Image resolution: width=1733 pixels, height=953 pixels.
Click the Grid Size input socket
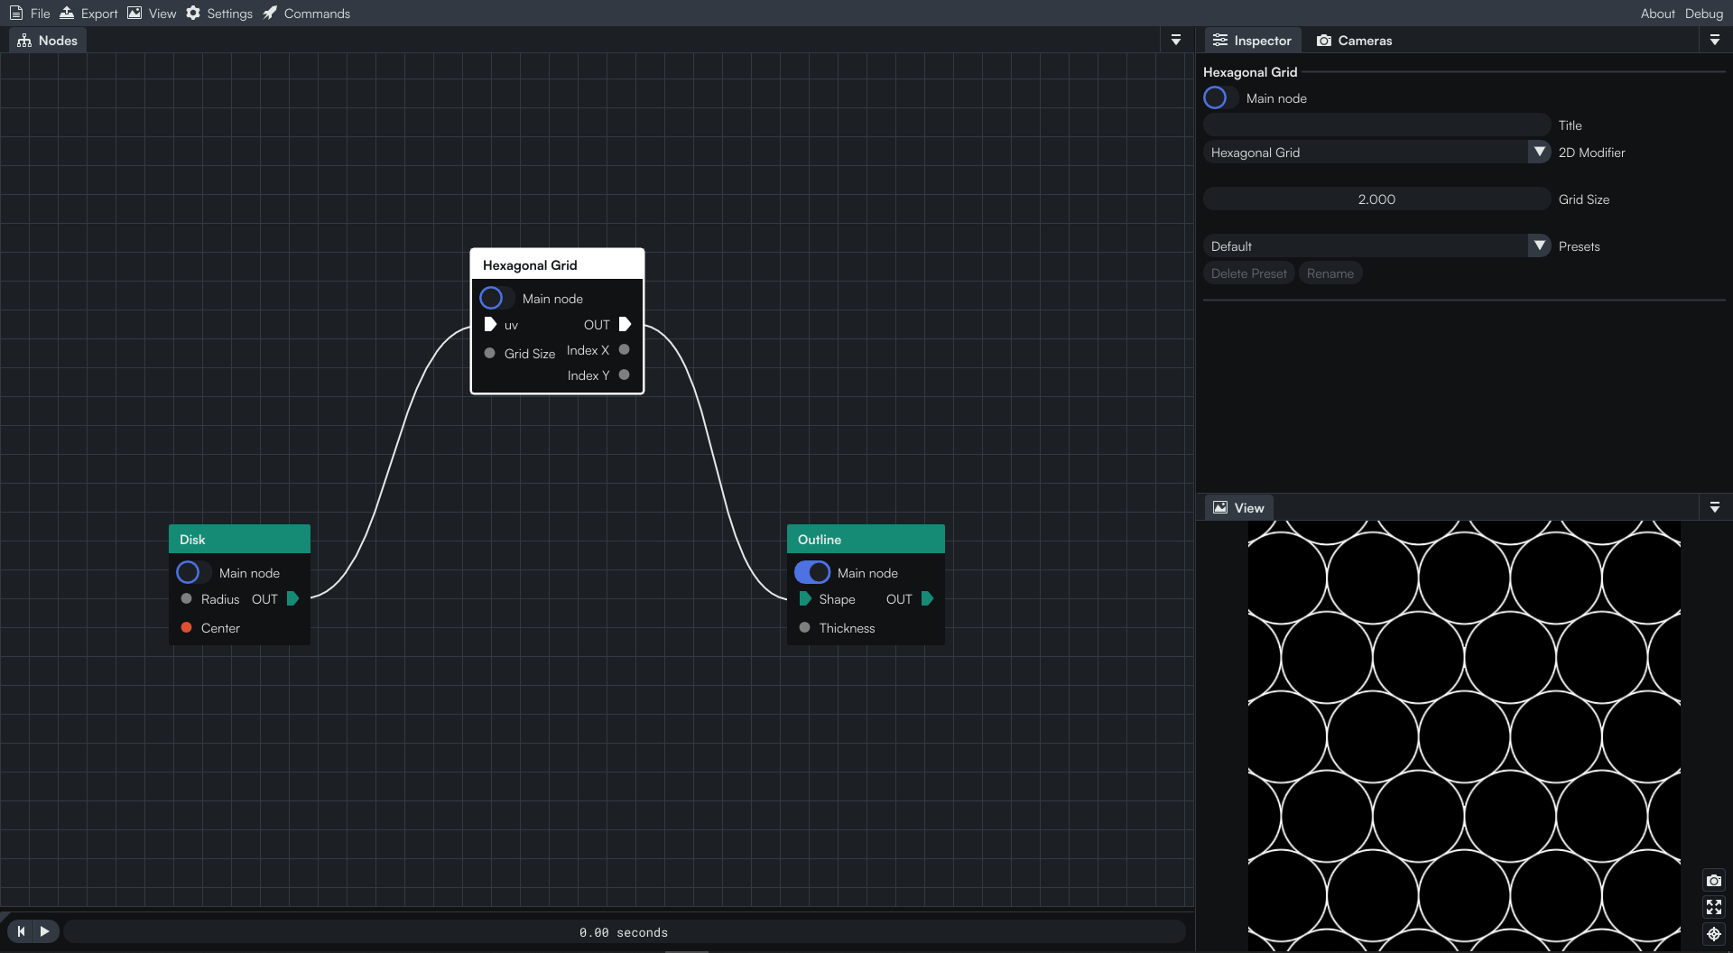pyautogui.click(x=489, y=353)
